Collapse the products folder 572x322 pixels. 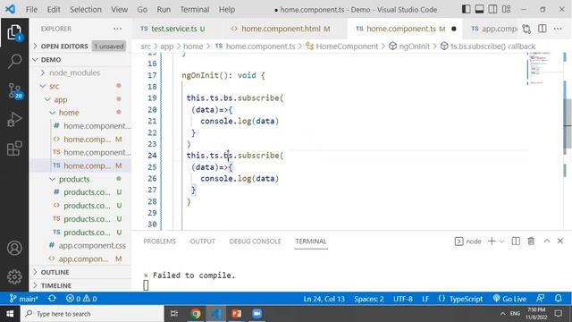pyautogui.click(x=80, y=179)
